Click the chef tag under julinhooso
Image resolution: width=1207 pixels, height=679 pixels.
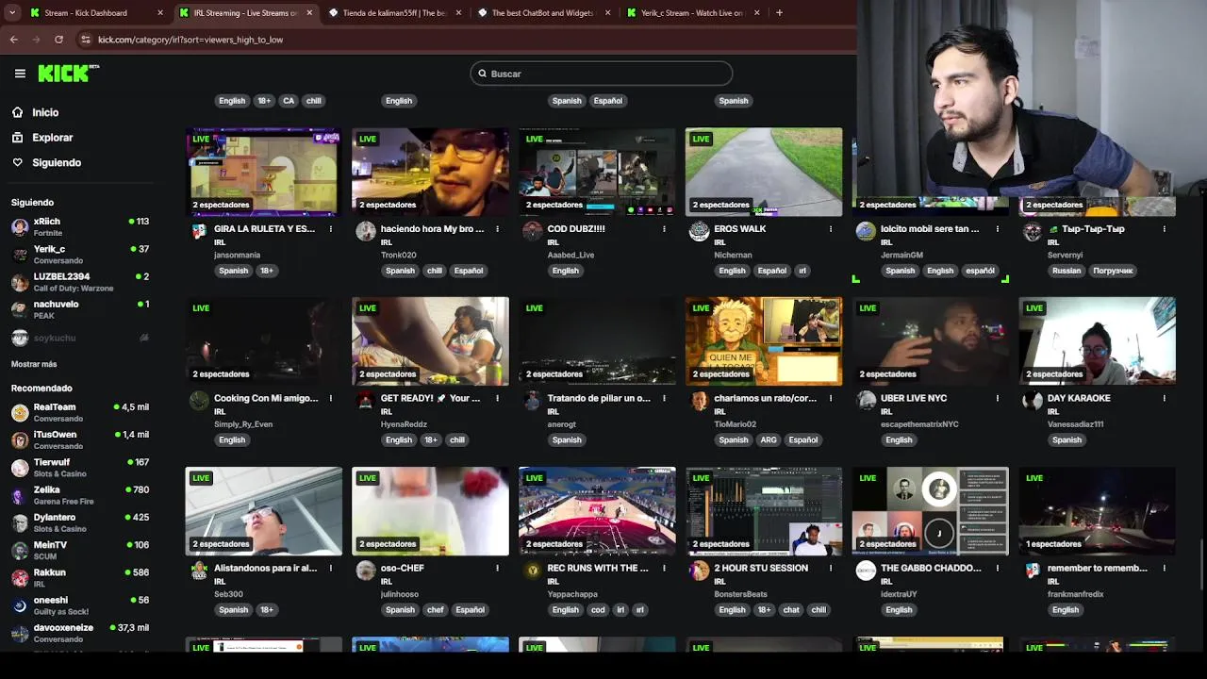[435, 610]
